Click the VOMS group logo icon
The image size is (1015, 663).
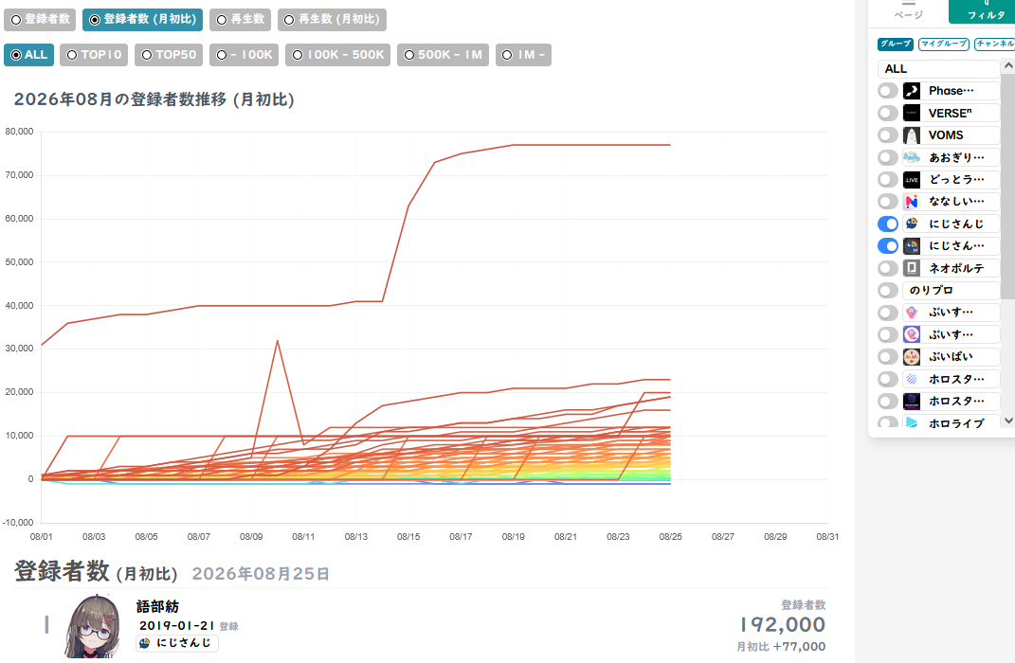pyautogui.click(x=912, y=135)
